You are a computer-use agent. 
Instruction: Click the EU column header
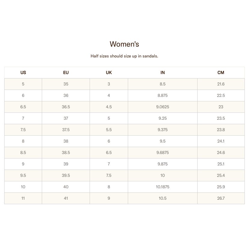coord(66,72)
